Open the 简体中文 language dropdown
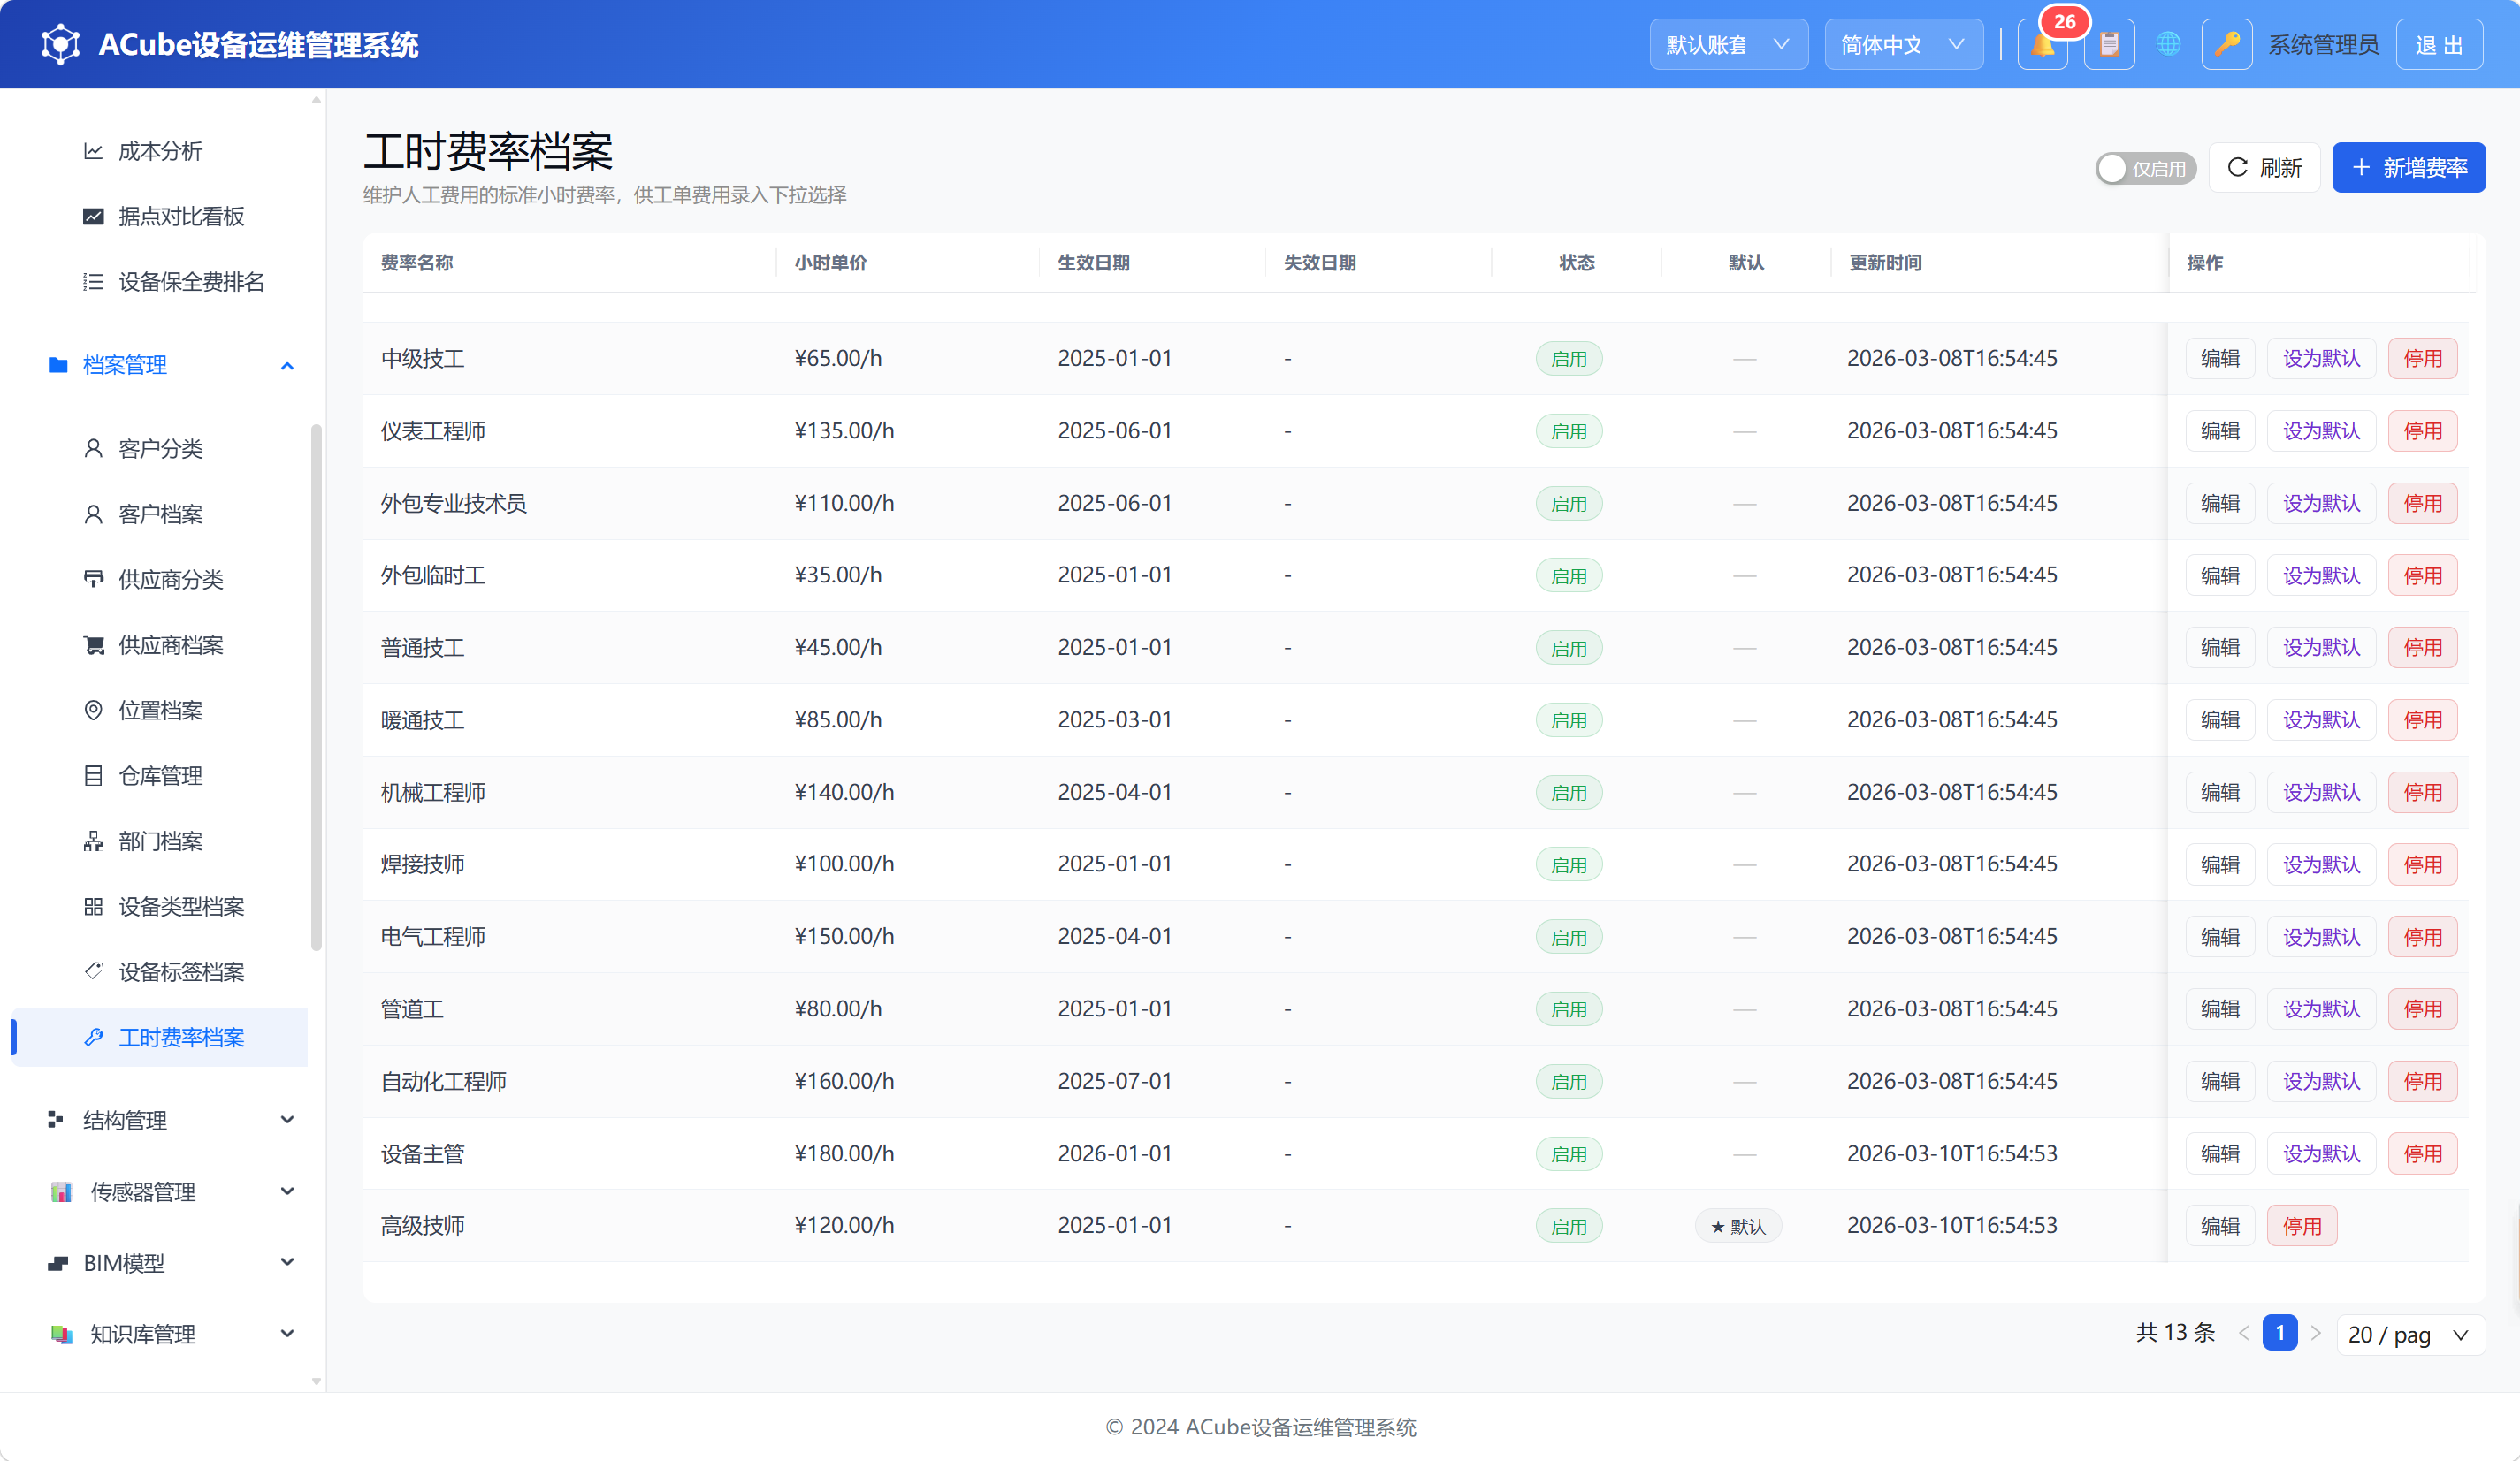 click(1903, 45)
